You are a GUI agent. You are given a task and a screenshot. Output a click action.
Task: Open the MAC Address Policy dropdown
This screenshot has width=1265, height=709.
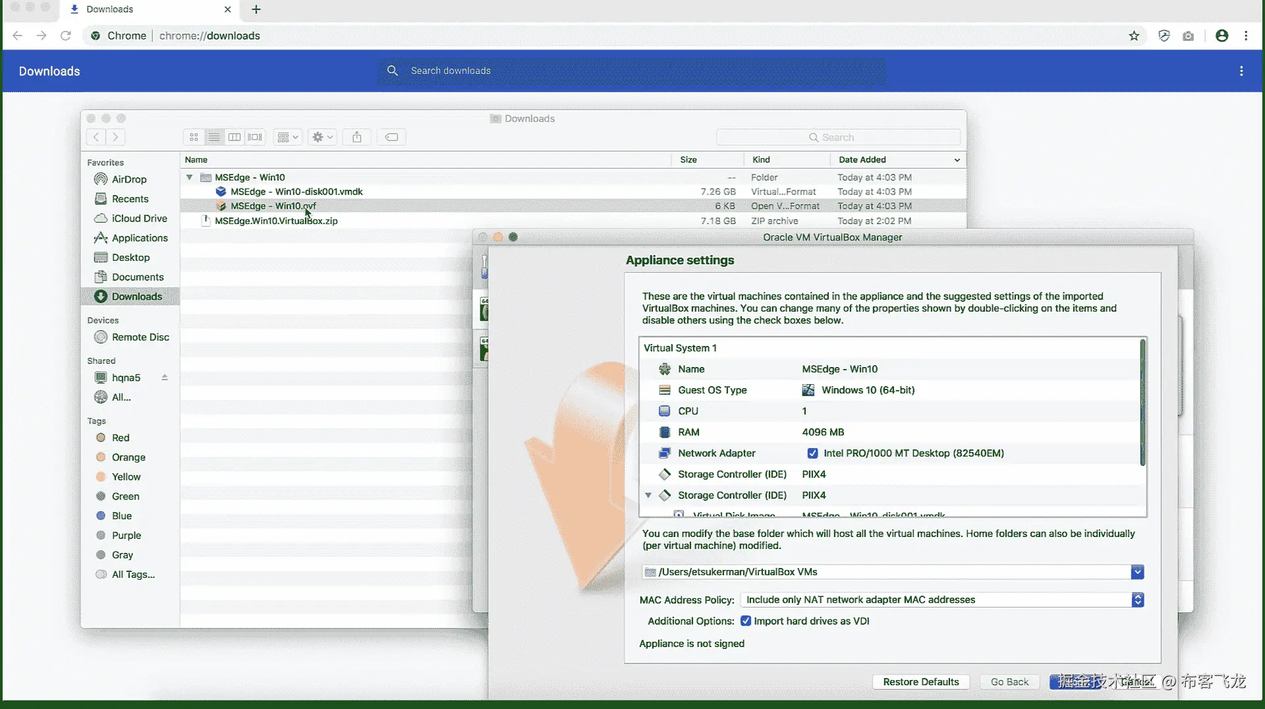(942, 600)
